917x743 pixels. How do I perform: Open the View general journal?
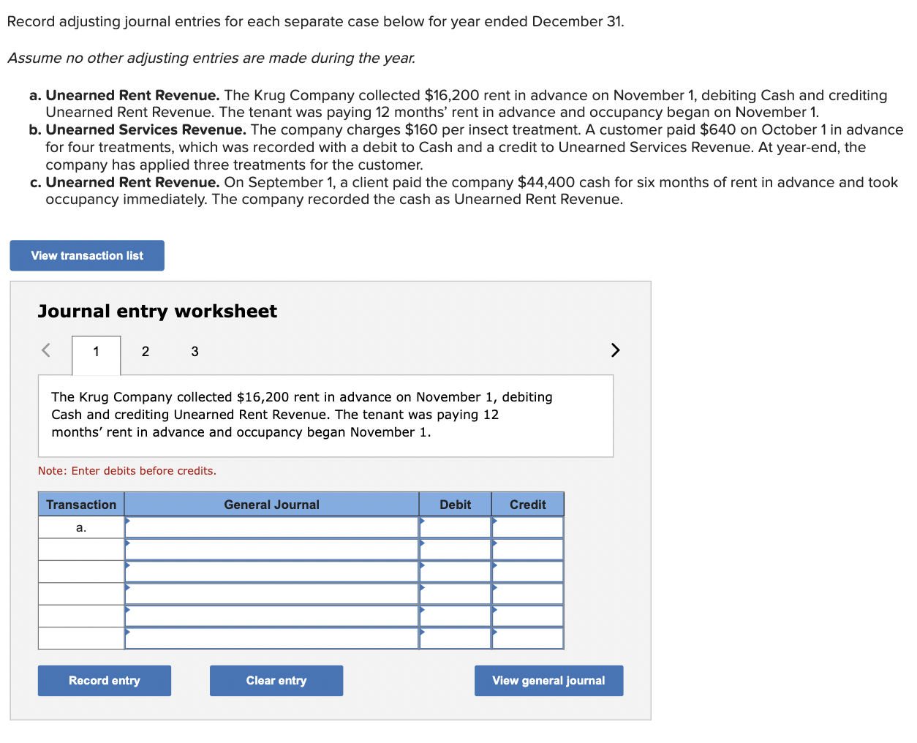tap(548, 680)
